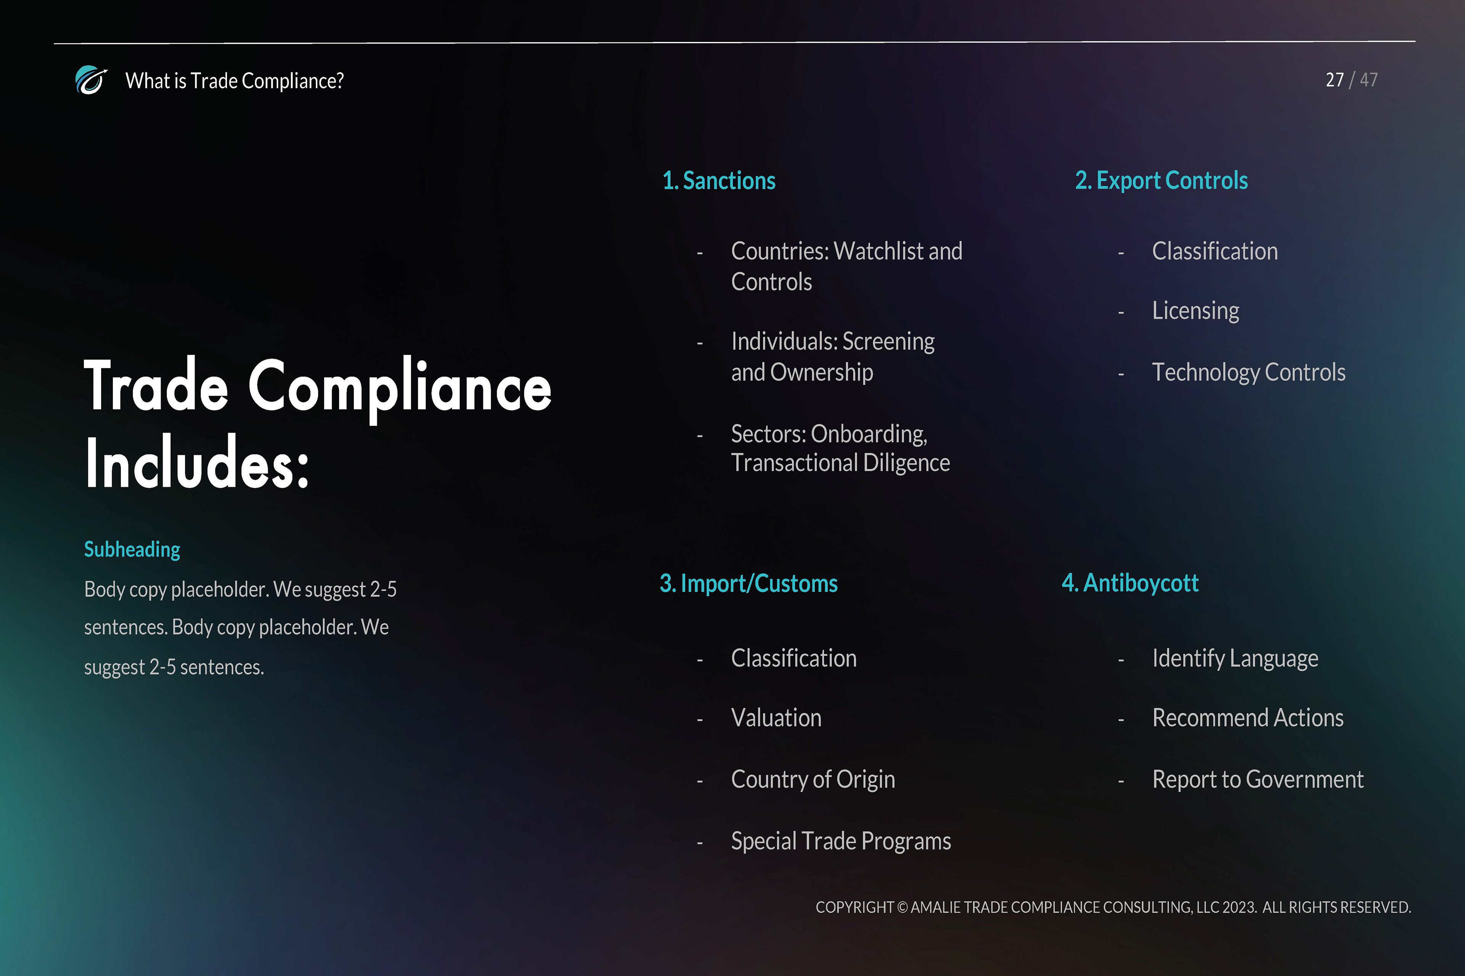Click 'Sectors: Onboarding, Transactional Diligence' bullet
Screen dimensions: 1465x976
pos(840,448)
